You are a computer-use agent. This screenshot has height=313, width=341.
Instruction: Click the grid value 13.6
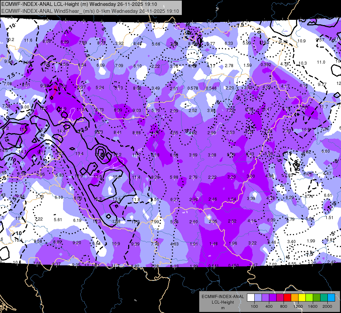(117, 199)
